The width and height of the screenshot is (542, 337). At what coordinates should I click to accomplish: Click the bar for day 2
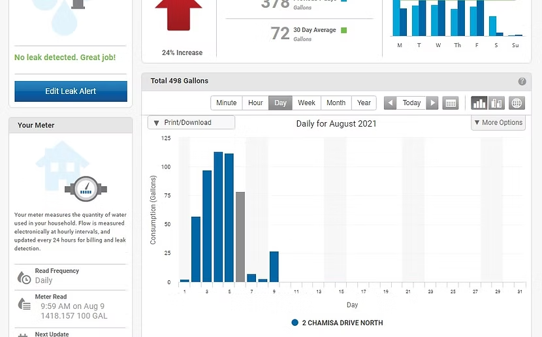tap(196, 249)
